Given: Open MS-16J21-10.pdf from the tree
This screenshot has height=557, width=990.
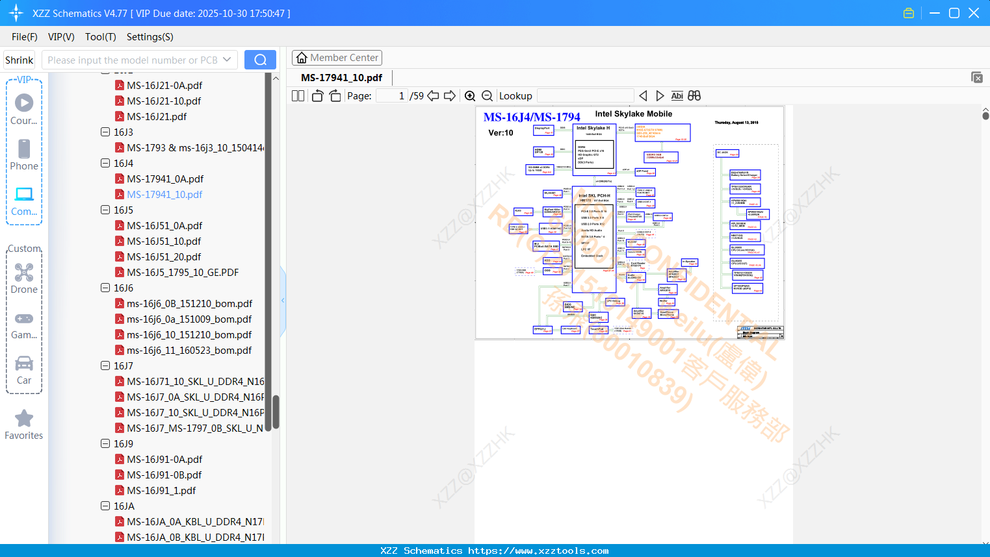Looking at the screenshot, I should tap(164, 101).
